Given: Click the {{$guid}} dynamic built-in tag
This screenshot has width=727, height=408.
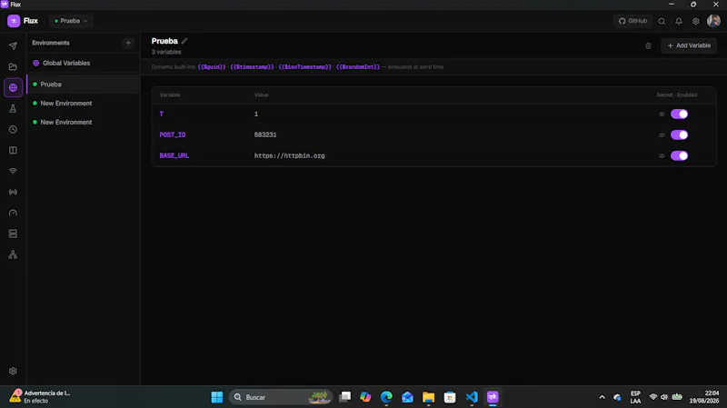Looking at the screenshot, I should [x=212, y=66].
